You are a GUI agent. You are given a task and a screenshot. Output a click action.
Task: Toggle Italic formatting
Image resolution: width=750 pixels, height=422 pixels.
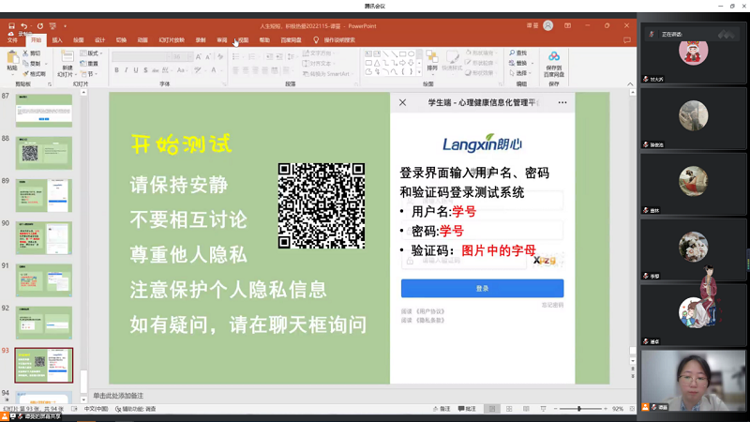(126, 70)
